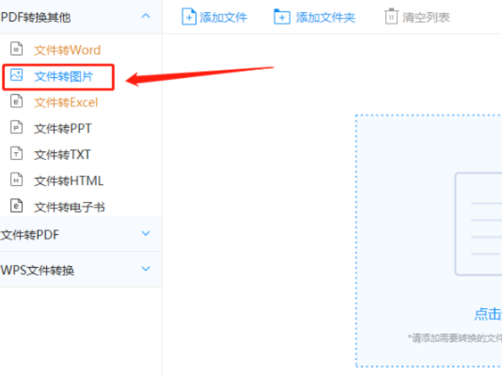Click the 添加文件 plus-file icon
The height and width of the screenshot is (376, 502).
[189, 16]
